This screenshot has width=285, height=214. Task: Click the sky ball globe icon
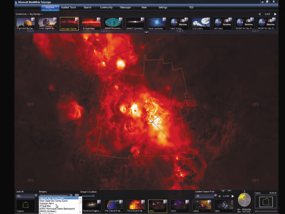tap(245, 200)
